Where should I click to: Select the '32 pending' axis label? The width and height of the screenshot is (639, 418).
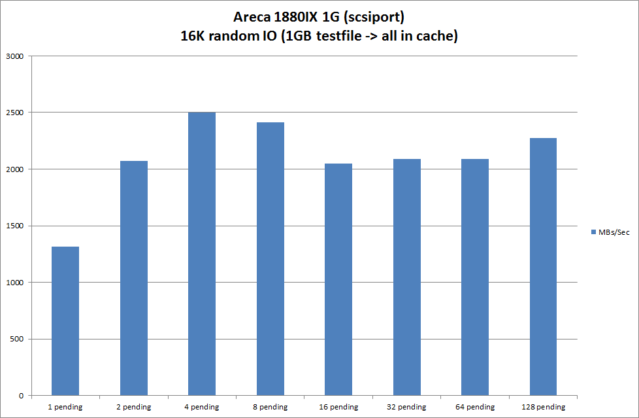[406, 407]
